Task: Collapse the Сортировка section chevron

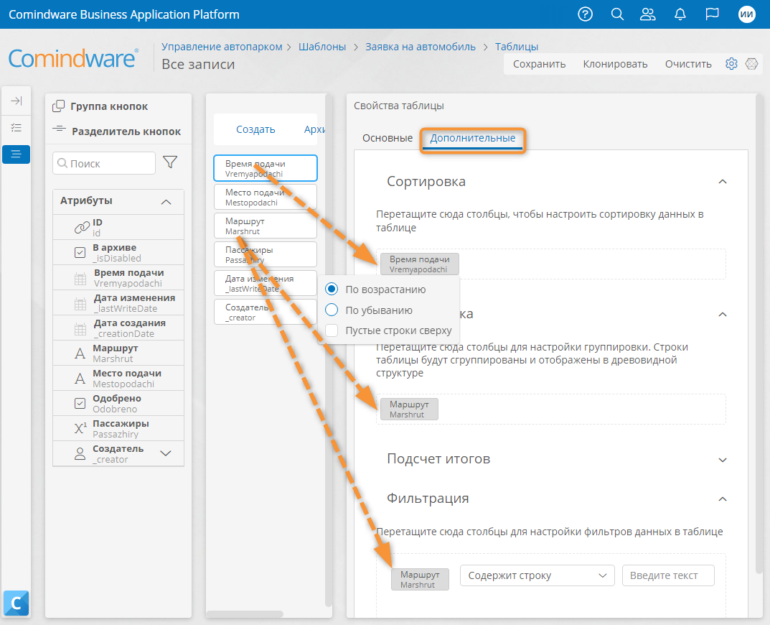Action: coord(723,182)
